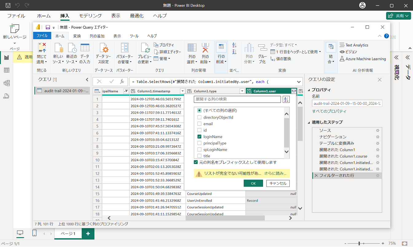Check id column checkbox

click(199, 130)
